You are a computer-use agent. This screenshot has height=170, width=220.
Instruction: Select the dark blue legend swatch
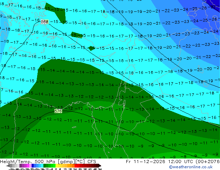pyautogui.click(x=33, y=165)
